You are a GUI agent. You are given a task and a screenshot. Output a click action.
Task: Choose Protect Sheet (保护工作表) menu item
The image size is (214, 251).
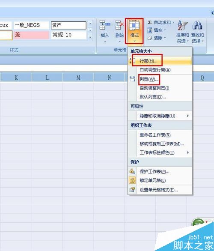(x=160, y=172)
